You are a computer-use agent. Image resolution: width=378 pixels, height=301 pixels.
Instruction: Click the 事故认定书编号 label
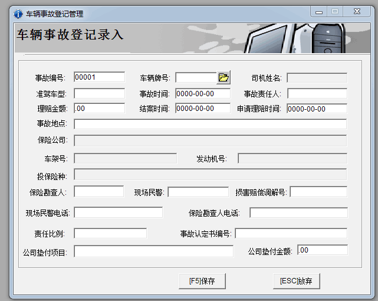pos(206,234)
